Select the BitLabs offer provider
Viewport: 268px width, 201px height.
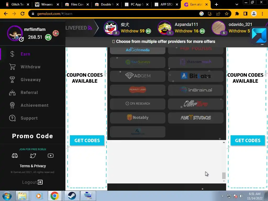click(196, 76)
